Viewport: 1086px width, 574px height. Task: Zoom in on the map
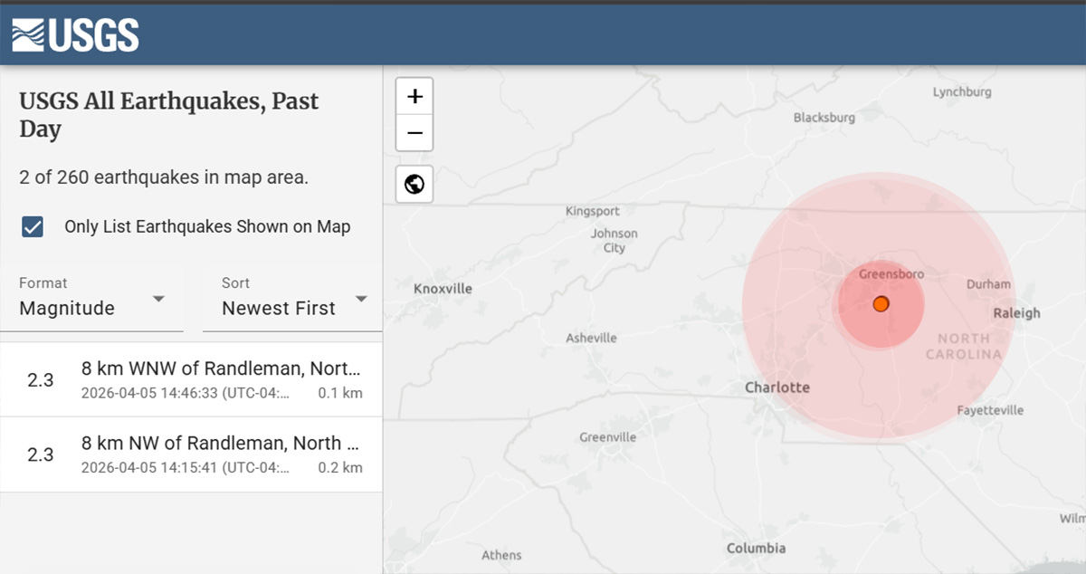pyautogui.click(x=414, y=96)
